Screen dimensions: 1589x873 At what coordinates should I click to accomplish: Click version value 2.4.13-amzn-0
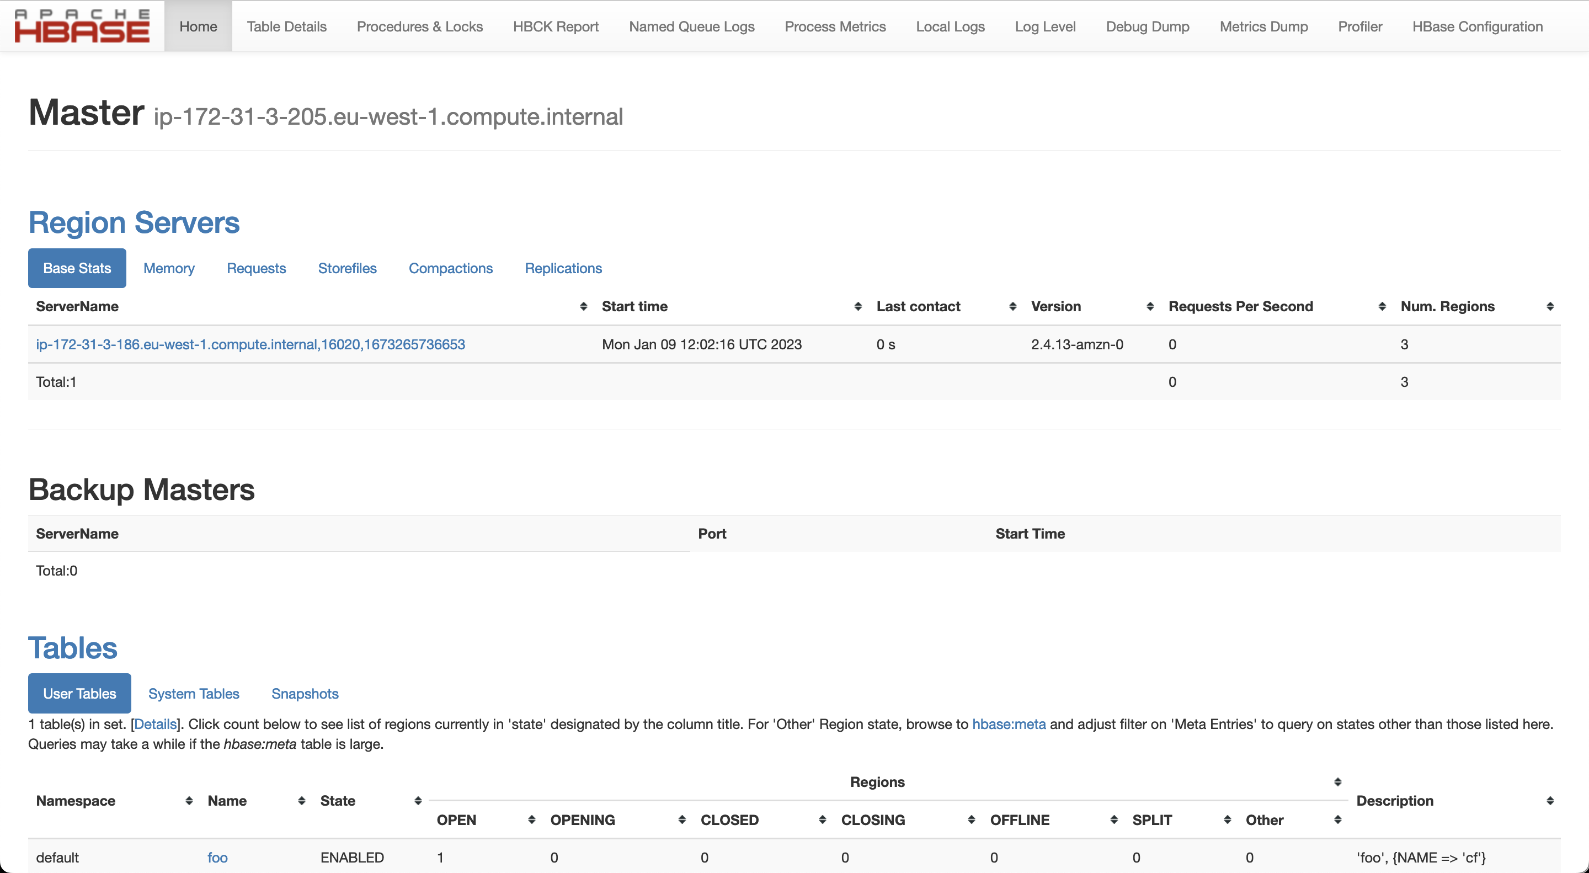[x=1077, y=344]
